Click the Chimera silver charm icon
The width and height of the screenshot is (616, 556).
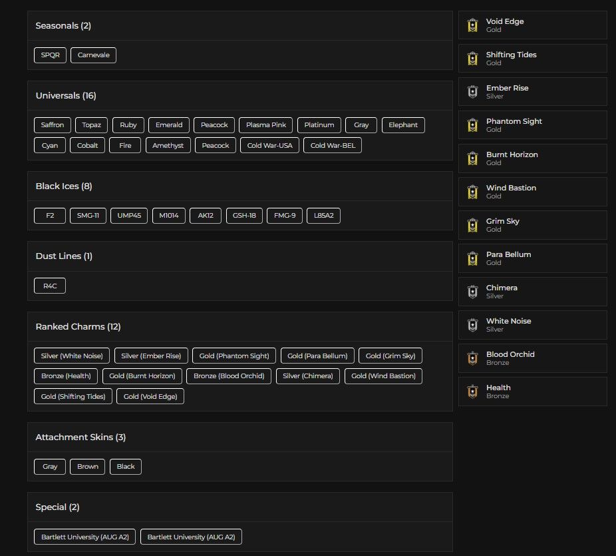472,292
